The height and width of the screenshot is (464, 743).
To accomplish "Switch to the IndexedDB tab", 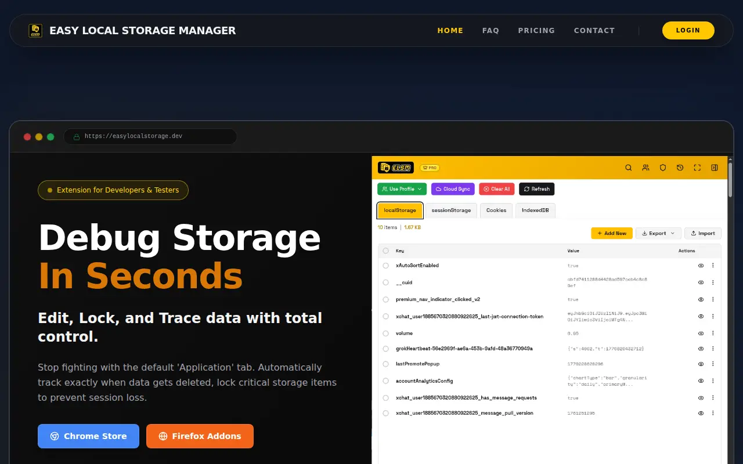I will coord(535,211).
